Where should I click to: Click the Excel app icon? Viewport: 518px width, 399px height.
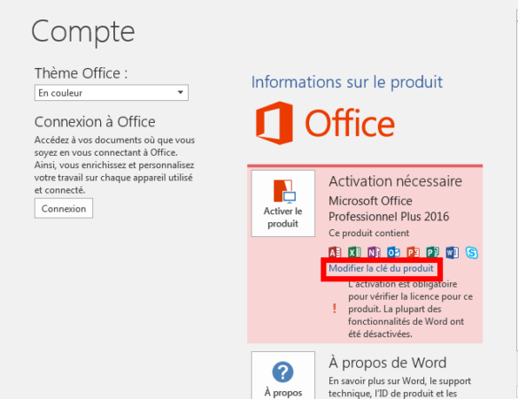(354, 252)
